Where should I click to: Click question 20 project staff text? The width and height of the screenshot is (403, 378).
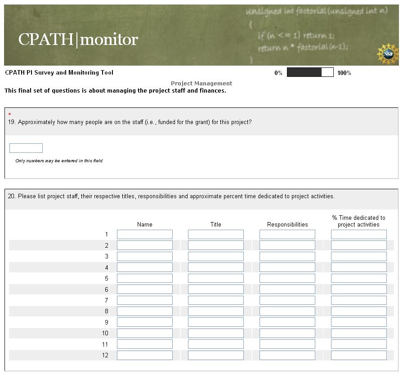(x=171, y=196)
